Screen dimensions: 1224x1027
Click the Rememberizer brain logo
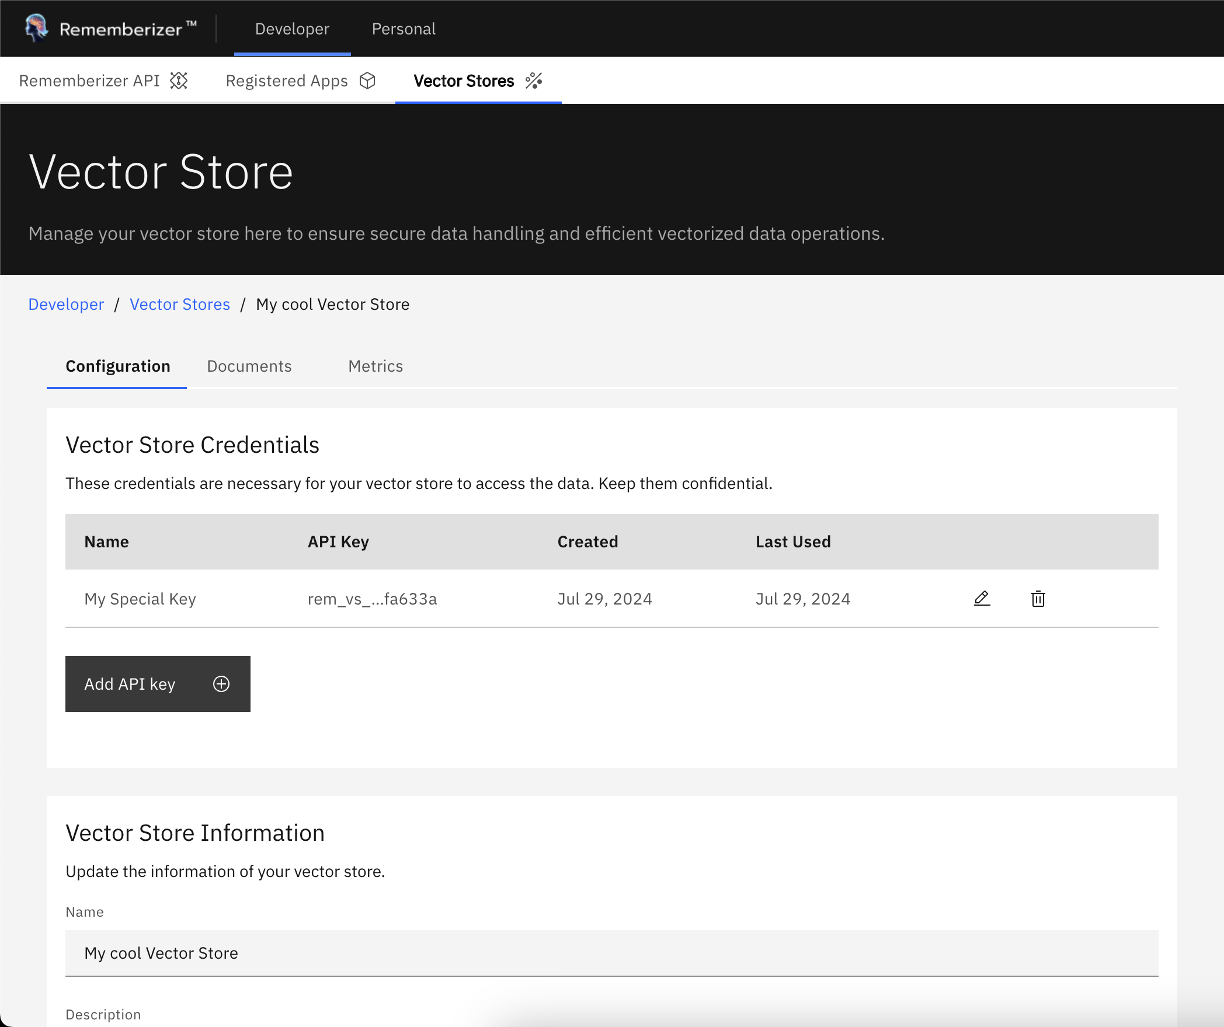tap(36, 27)
